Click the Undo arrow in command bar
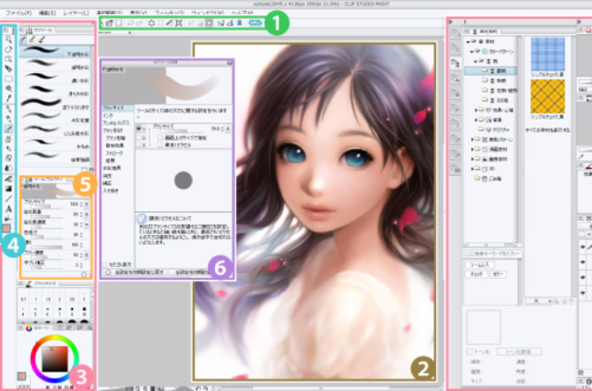This screenshot has height=391, width=592. click(x=130, y=23)
